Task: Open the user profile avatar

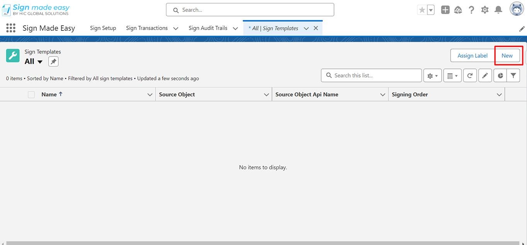Action: (x=517, y=9)
